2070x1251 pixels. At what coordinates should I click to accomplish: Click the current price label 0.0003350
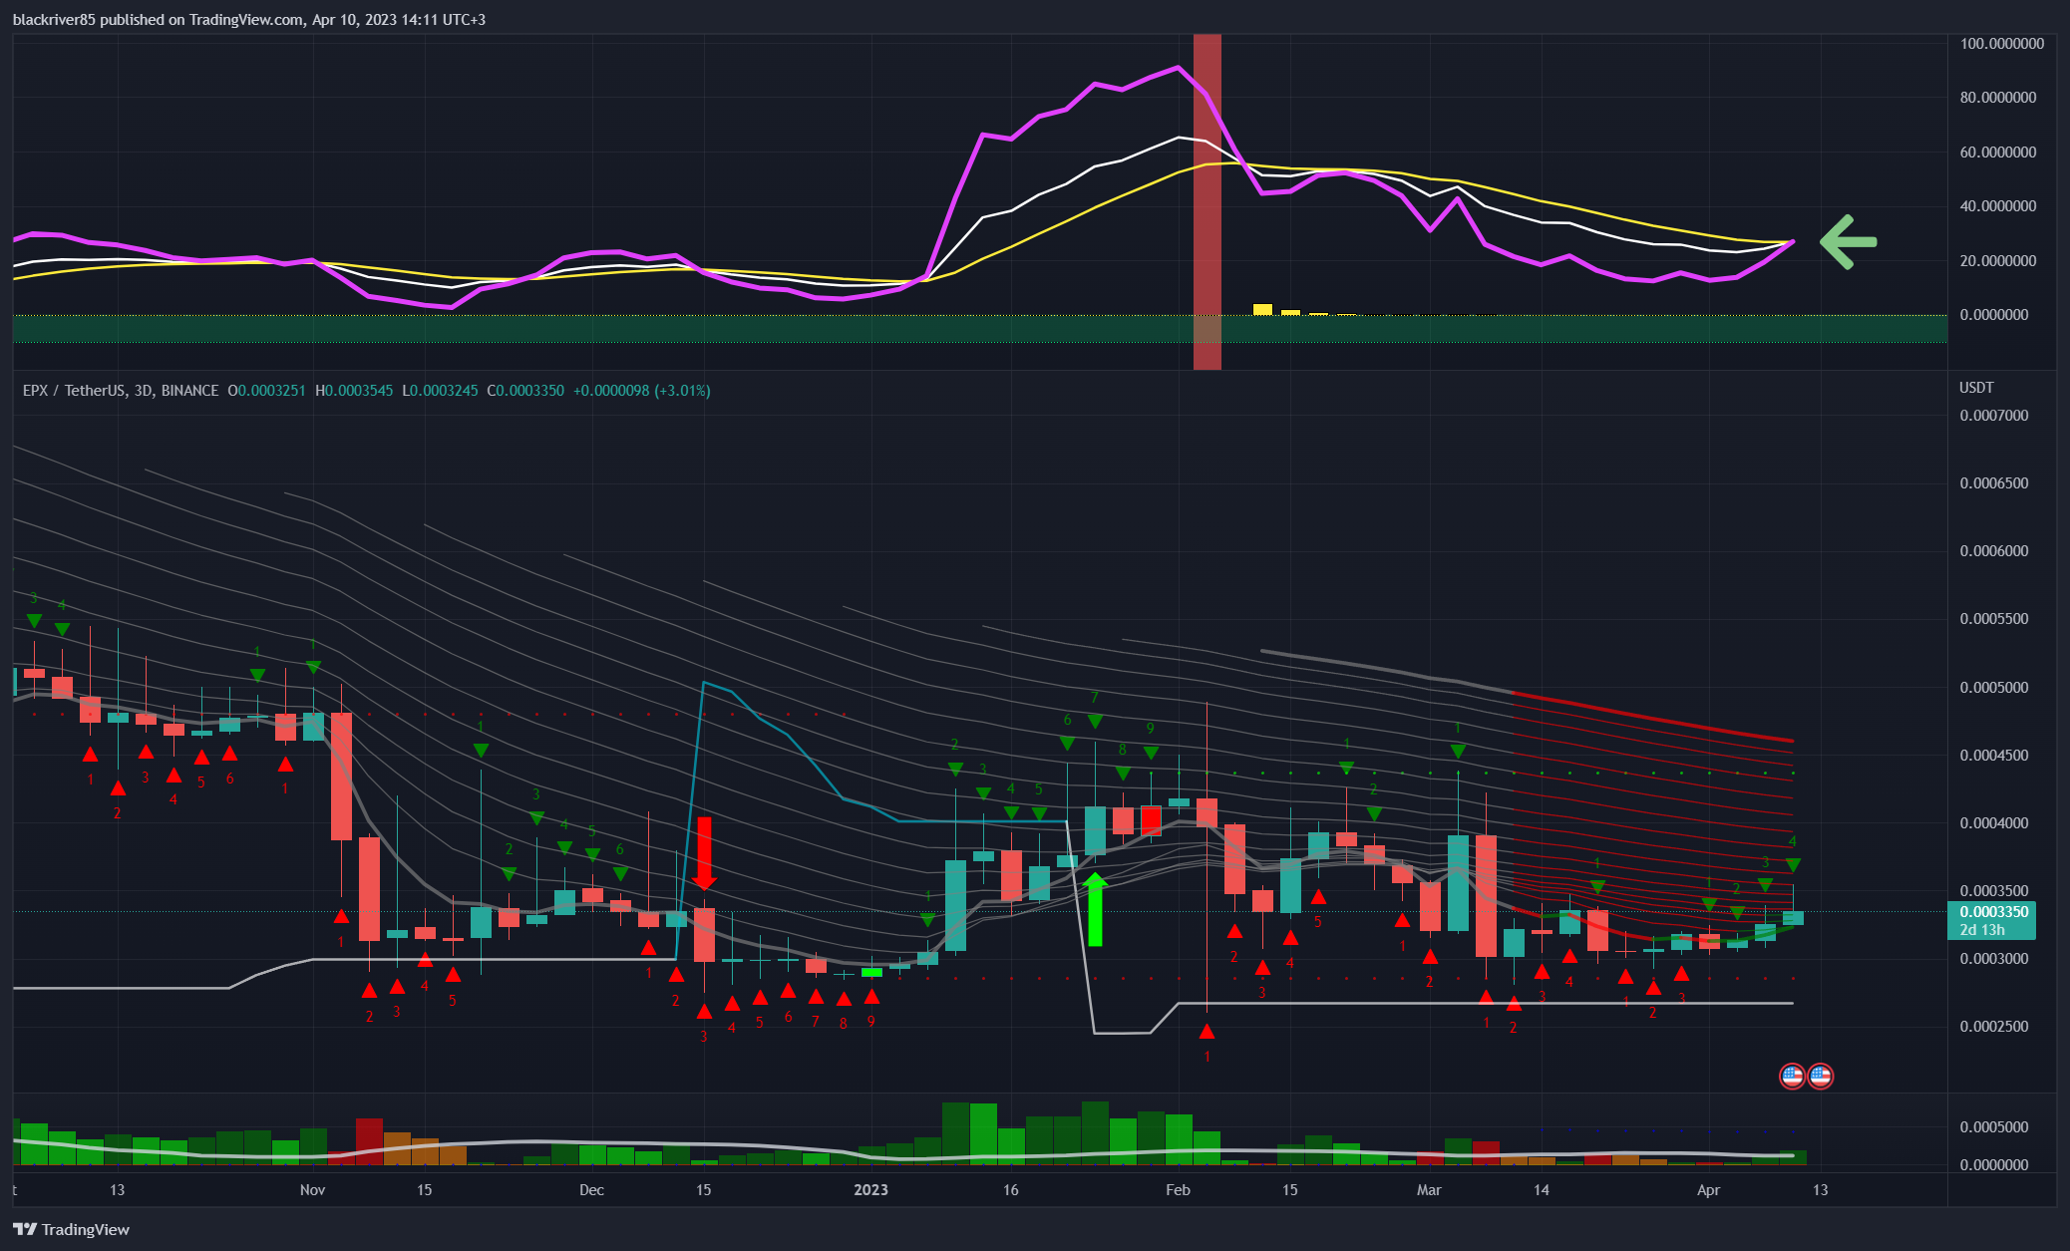click(x=1994, y=912)
